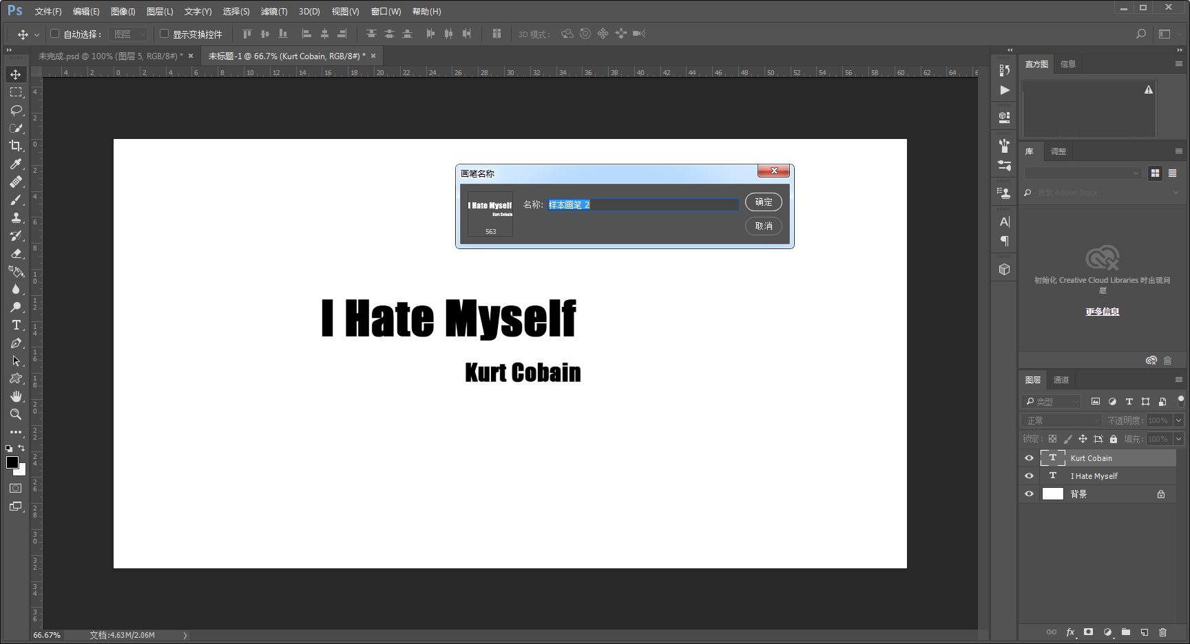
Task: Select the Horizontal Type tool
Action: [x=16, y=325]
